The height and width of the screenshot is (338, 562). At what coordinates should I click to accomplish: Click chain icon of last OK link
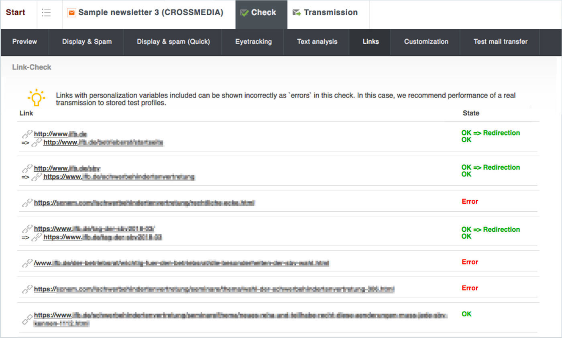click(27, 319)
